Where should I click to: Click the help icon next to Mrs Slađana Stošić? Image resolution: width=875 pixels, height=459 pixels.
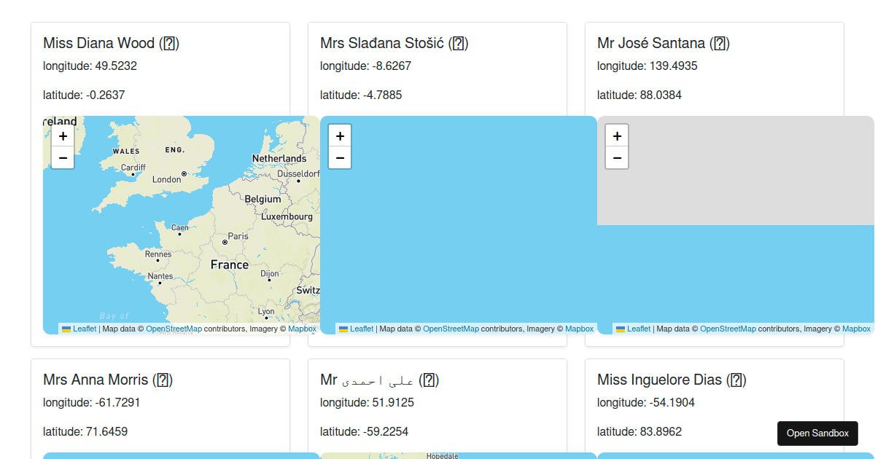point(458,44)
